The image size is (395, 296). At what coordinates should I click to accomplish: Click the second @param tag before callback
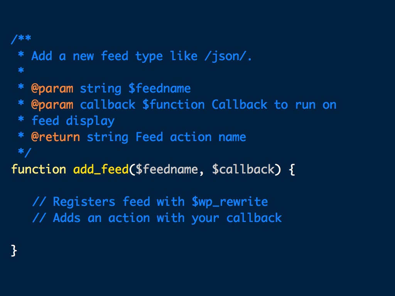click(x=52, y=105)
